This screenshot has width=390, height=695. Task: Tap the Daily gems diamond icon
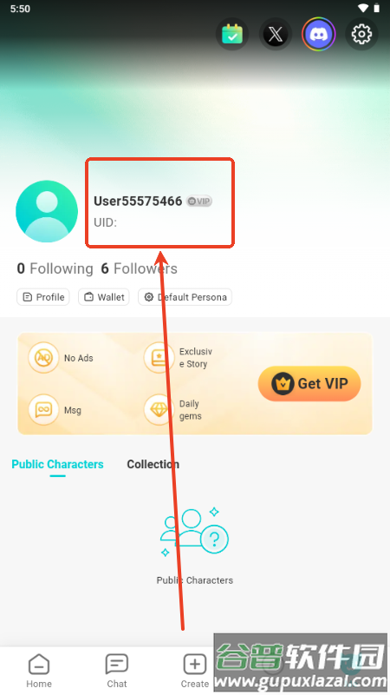click(159, 409)
